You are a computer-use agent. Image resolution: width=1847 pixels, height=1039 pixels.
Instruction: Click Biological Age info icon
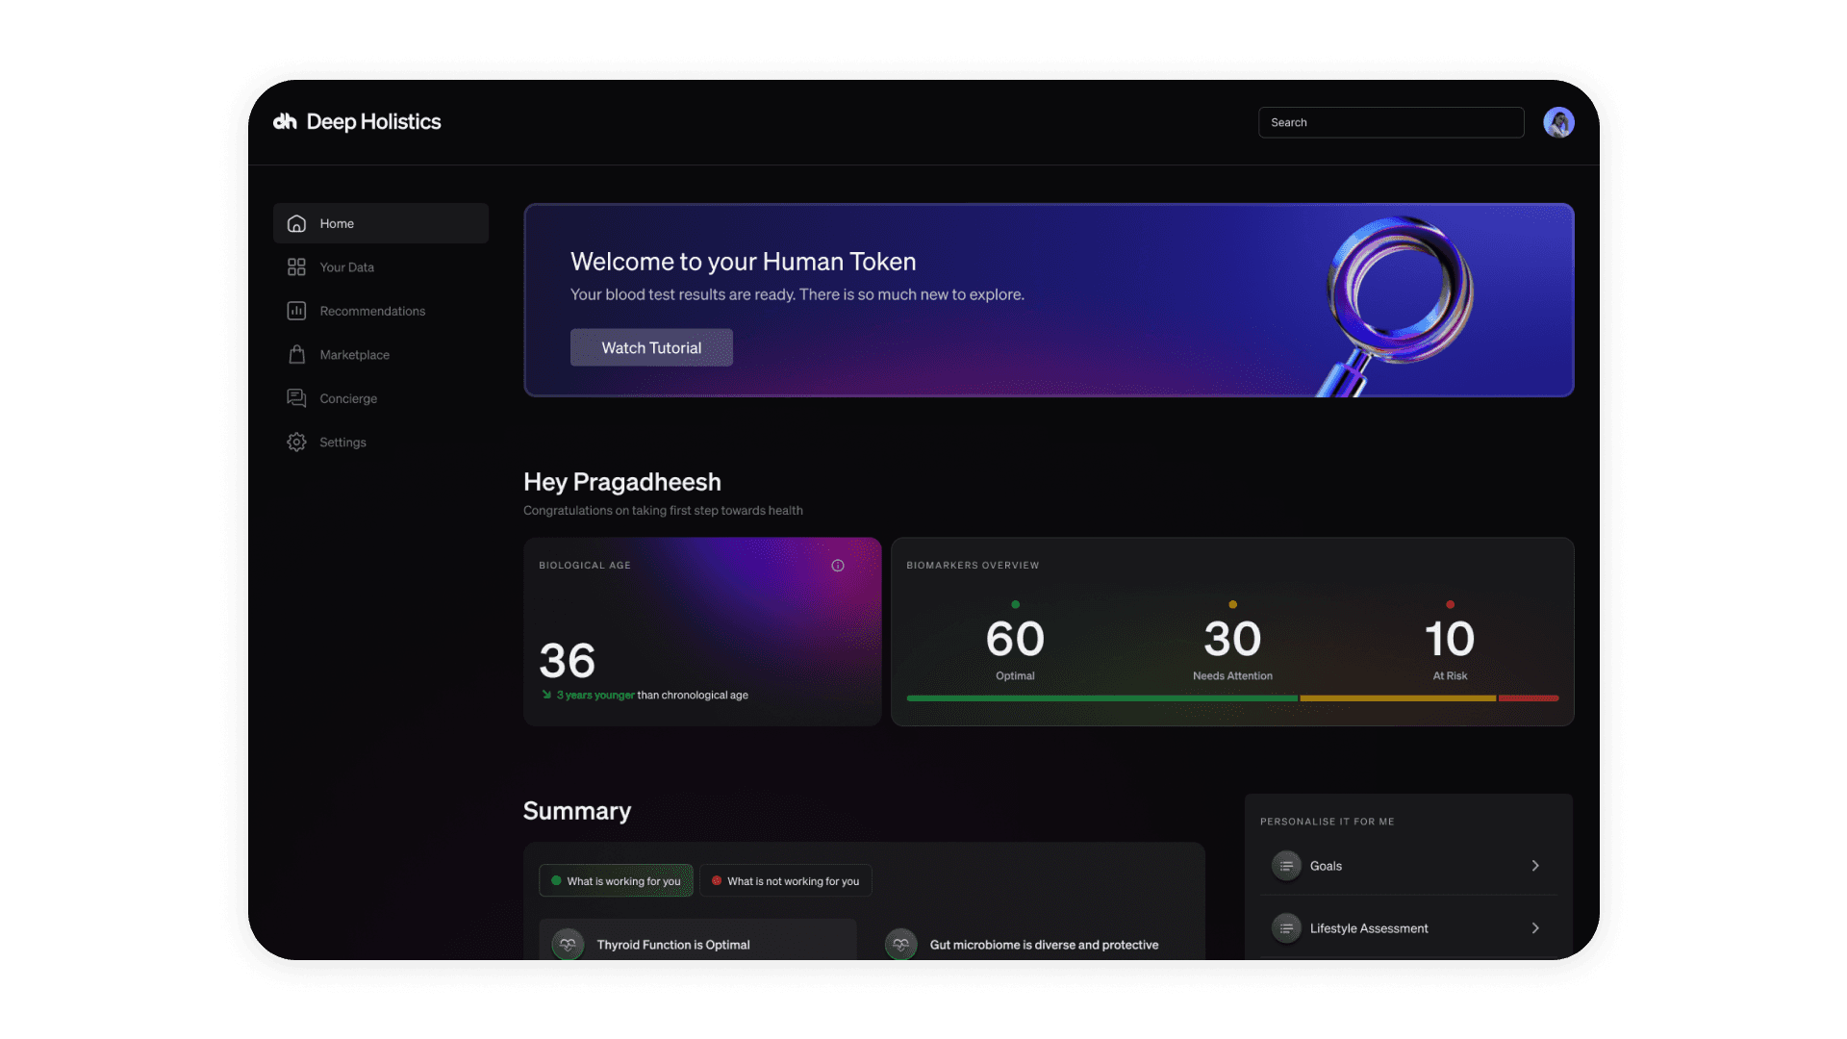click(x=838, y=566)
